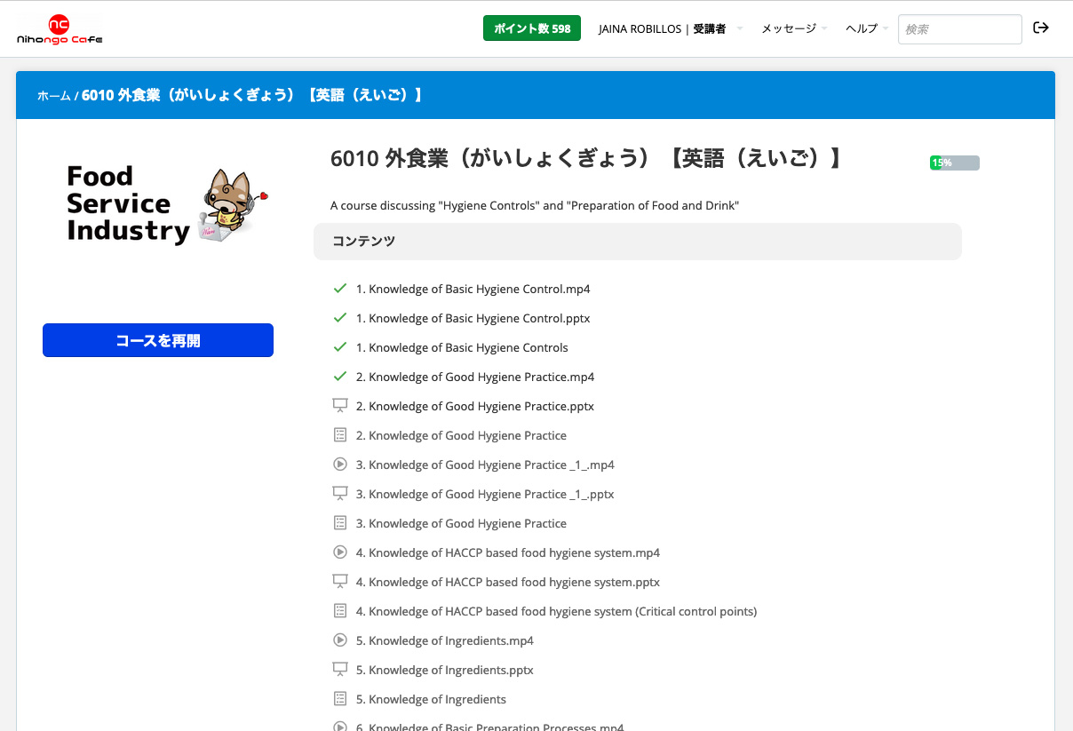Open 3. Knowledge of Good Hygiene Practice _1_.pptx
Image resolution: width=1073 pixels, height=731 pixels.
coord(485,494)
